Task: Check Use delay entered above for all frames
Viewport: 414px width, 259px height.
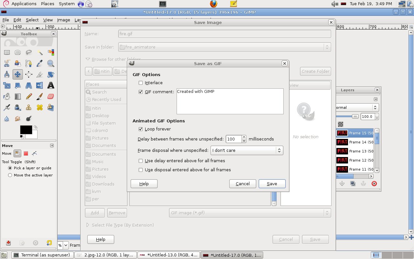Action: 141,161
